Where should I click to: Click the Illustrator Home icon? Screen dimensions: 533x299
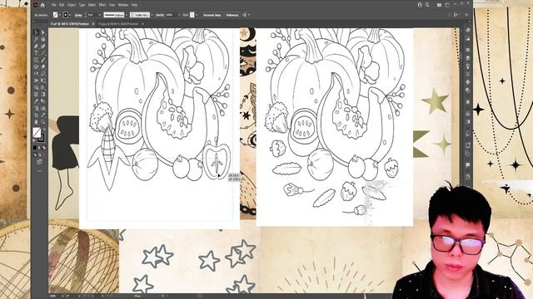[42, 5]
